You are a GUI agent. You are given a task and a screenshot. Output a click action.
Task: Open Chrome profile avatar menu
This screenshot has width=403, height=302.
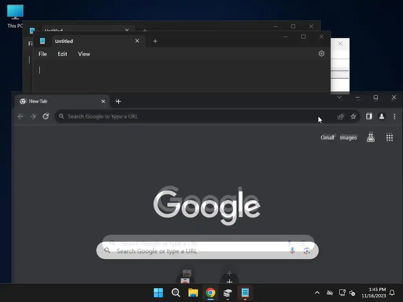click(x=382, y=116)
